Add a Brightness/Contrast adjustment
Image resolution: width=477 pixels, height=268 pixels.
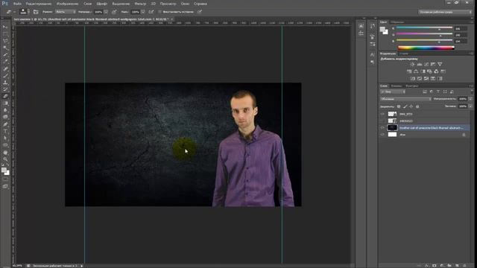tap(412, 65)
